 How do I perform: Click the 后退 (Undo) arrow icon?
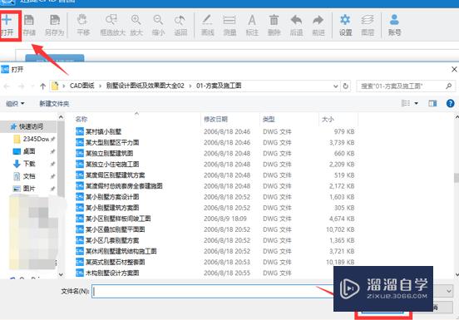[x=296, y=25]
